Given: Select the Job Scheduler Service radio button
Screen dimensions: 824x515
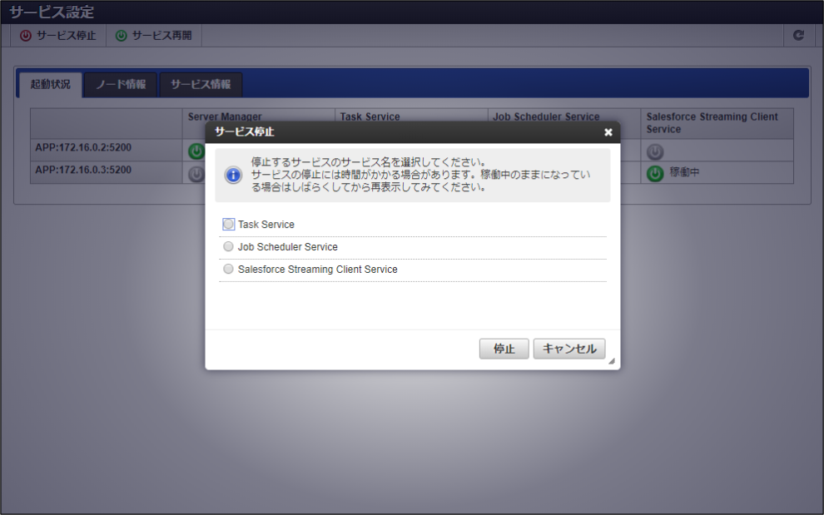Looking at the screenshot, I should click(228, 246).
